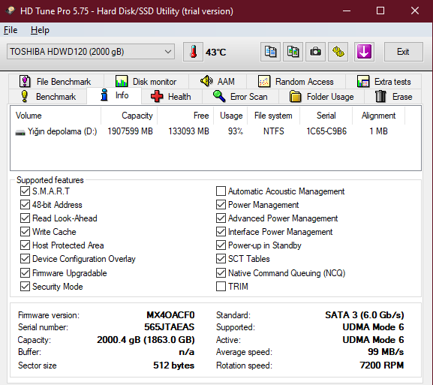Click the 2000.4 gB (1863.0 GB) capacity value
This screenshot has width=433, height=385.
click(x=146, y=340)
